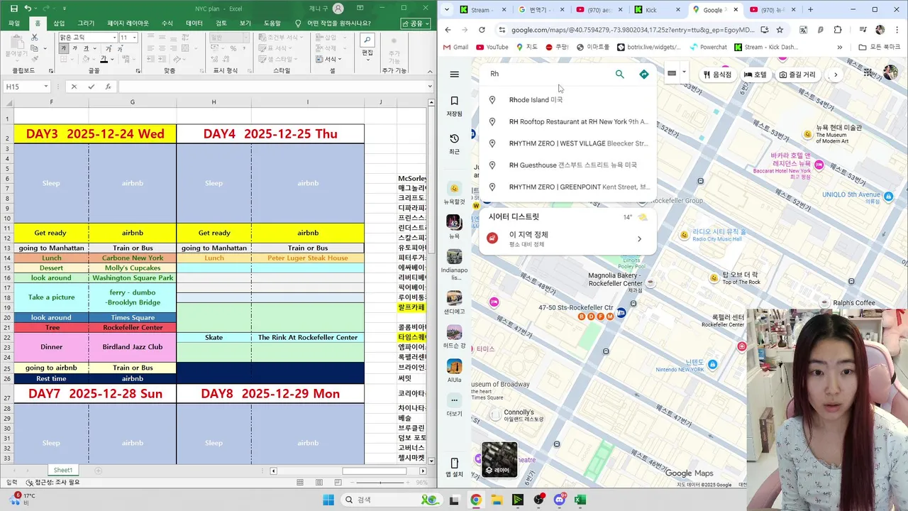Click the Normal view icon in Excel status bar

300,483
